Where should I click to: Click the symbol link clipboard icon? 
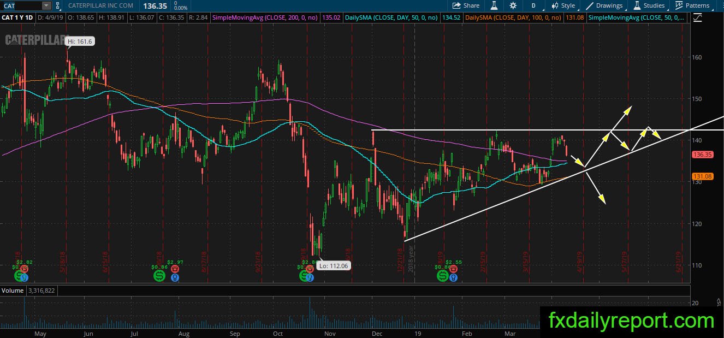(58, 5)
